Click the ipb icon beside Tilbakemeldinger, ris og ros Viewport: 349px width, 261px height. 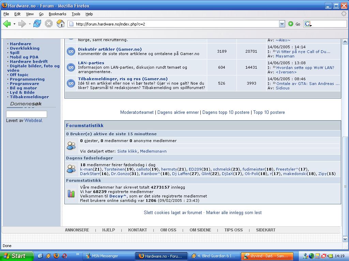pos(71,83)
